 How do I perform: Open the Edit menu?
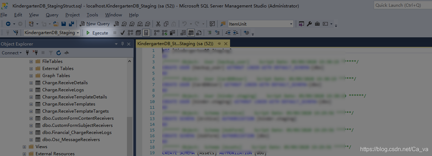pyautogui.click(x=18, y=15)
